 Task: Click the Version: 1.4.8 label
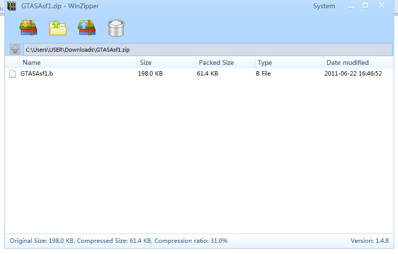(370, 240)
